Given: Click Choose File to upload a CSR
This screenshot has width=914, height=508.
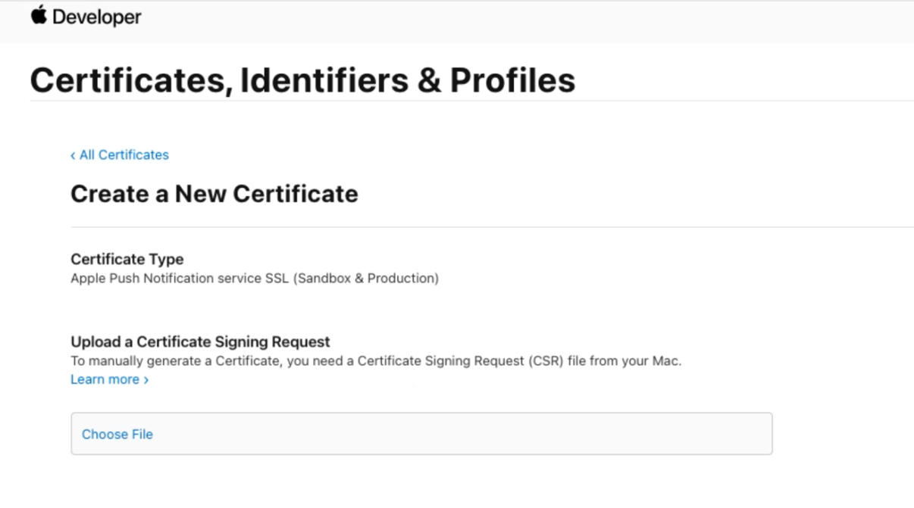Looking at the screenshot, I should pyautogui.click(x=117, y=434).
